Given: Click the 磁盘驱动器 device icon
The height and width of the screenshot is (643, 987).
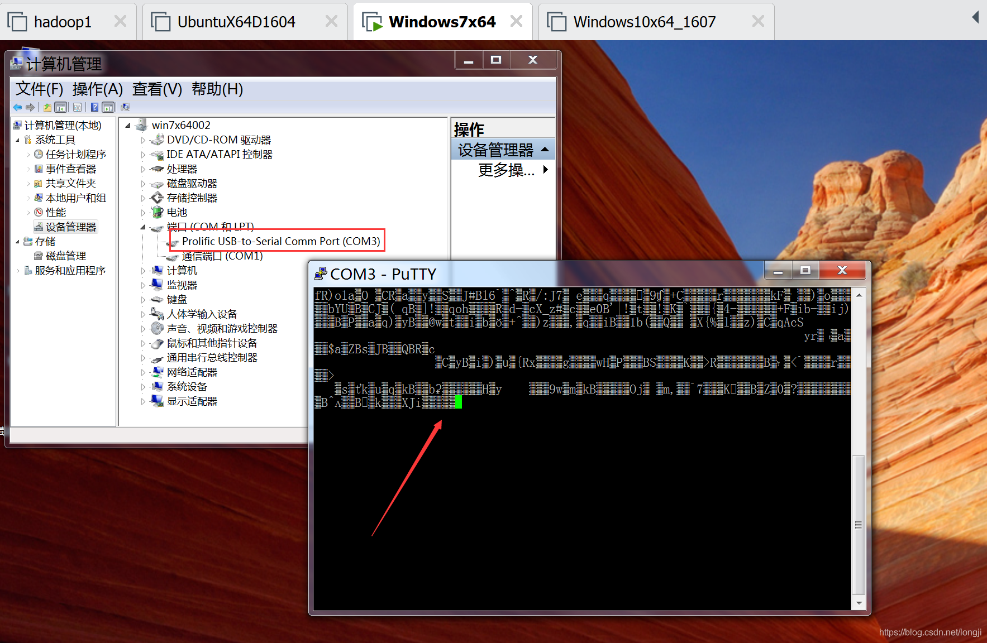Looking at the screenshot, I should (x=158, y=183).
